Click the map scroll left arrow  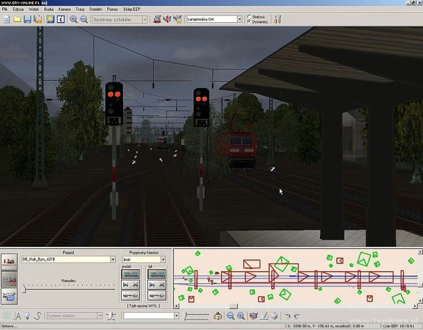coord(177,306)
